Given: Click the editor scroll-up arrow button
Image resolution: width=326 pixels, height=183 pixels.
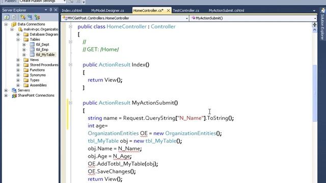Looking at the screenshot, I should pos(314,30).
